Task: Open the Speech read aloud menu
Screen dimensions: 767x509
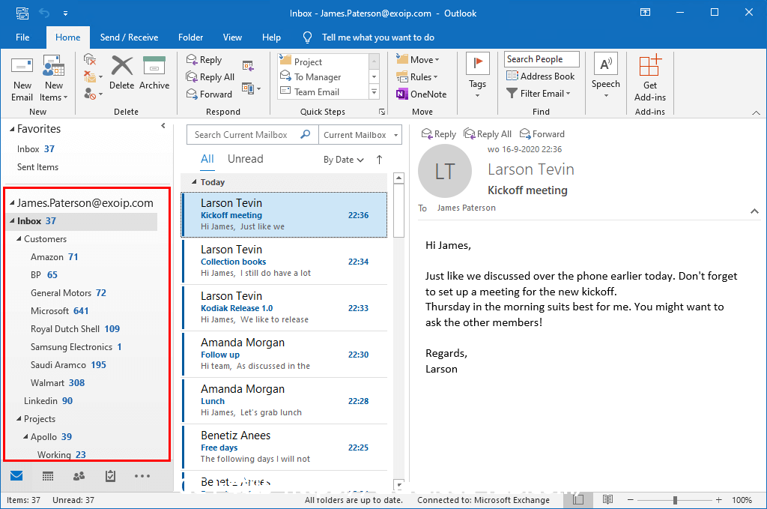Action: pyautogui.click(x=605, y=76)
